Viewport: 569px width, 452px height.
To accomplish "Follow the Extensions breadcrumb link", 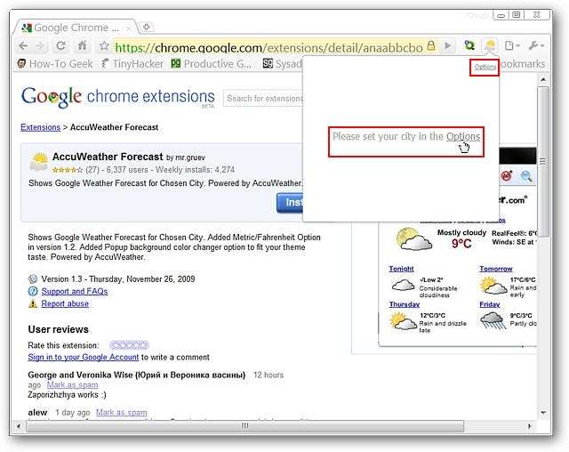I will (x=40, y=127).
